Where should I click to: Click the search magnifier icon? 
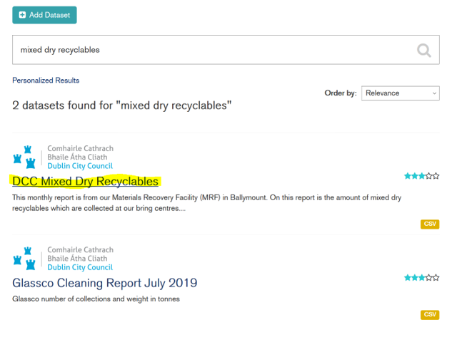424,50
